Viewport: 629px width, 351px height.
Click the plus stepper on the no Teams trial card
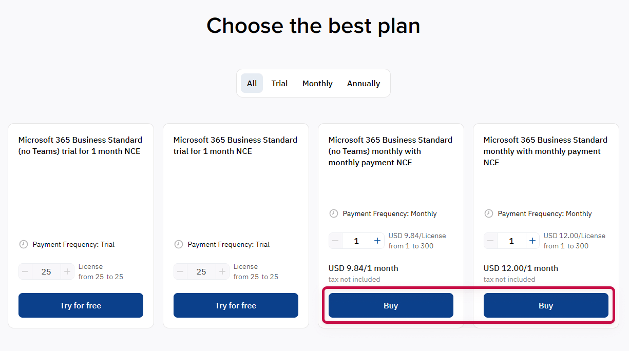pos(66,271)
